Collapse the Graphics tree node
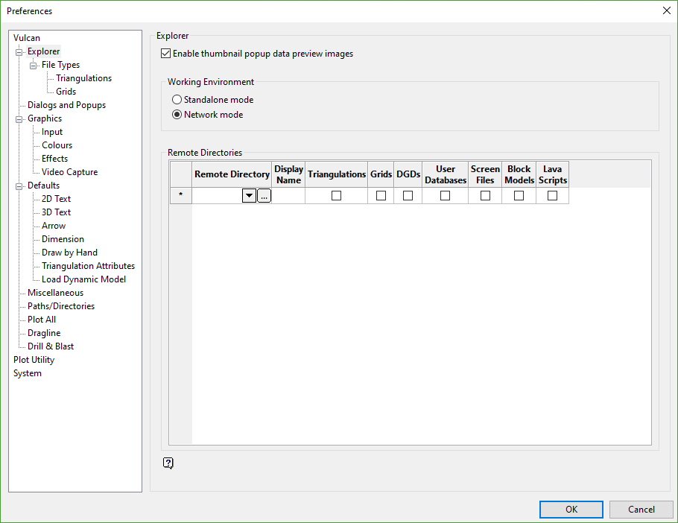678x523 pixels. pos(19,119)
